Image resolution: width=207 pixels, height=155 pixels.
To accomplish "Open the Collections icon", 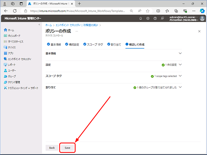I will 176,11.
